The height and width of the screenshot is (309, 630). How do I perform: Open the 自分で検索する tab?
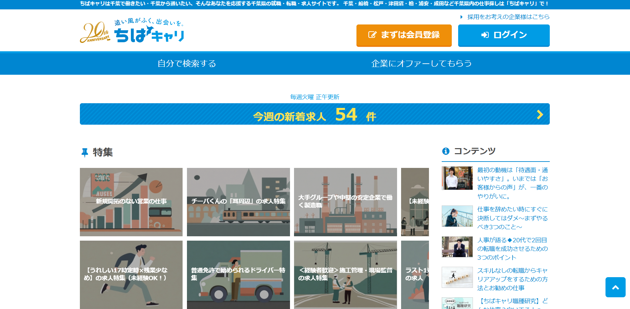pyautogui.click(x=187, y=63)
